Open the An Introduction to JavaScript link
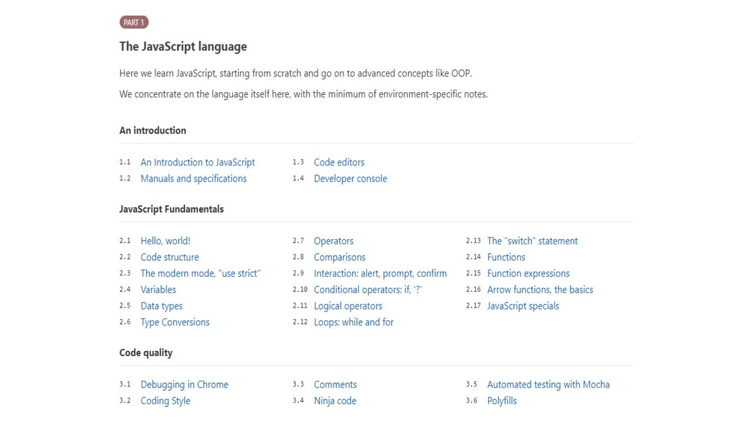 tap(198, 162)
